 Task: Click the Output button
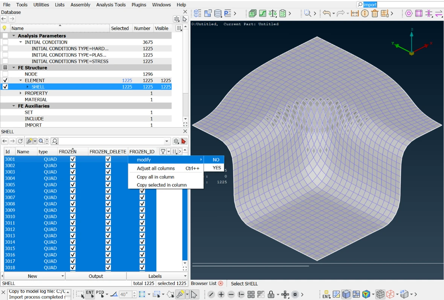click(96, 276)
